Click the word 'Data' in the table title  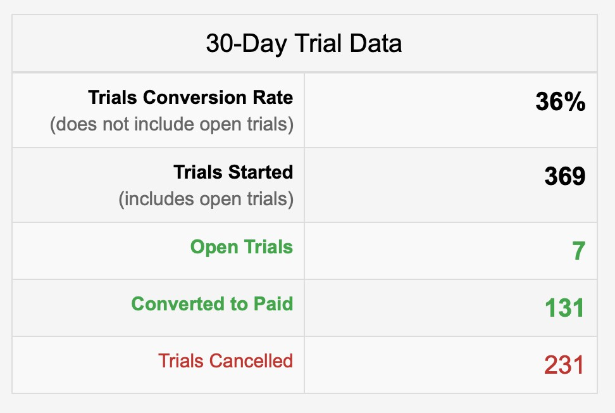click(x=375, y=43)
